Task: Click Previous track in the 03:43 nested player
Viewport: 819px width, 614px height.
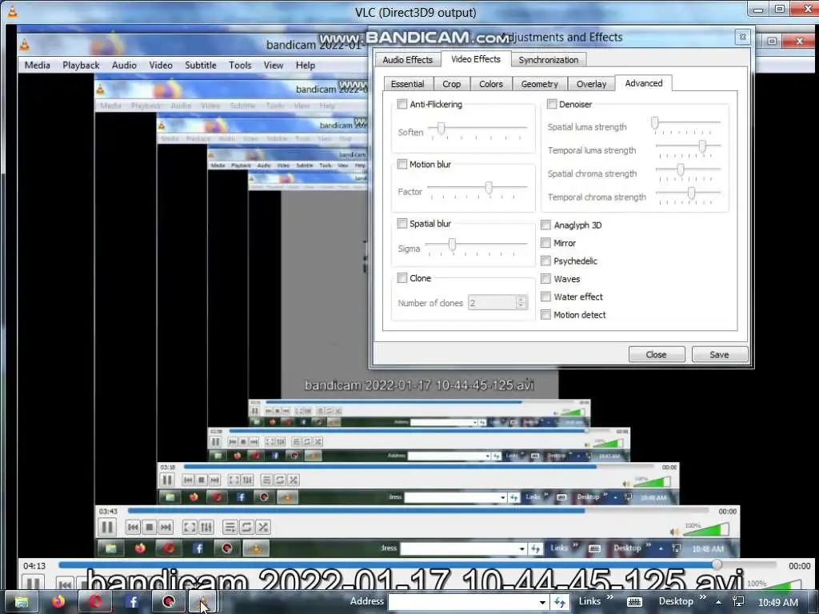Action: tap(134, 528)
